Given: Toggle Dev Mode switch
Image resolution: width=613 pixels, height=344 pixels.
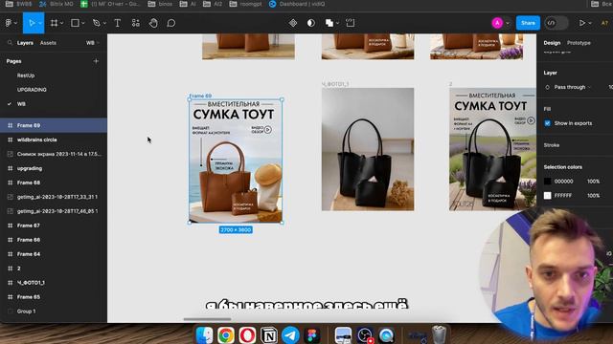Looking at the screenshot, I should [x=556, y=23].
